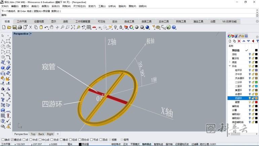Click 记录建构历史 in status bar
Image resolution: width=259 pixels, height=146 pixels.
pyautogui.click(x=182, y=144)
